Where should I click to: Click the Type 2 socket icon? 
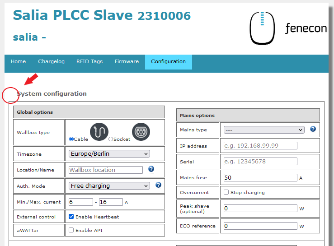click(x=141, y=132)
